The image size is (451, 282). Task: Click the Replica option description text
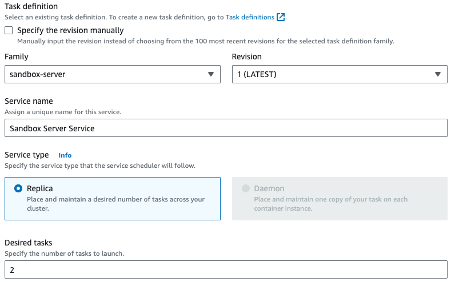115,204
